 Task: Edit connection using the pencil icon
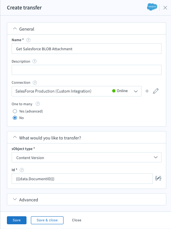coord(156,91)
